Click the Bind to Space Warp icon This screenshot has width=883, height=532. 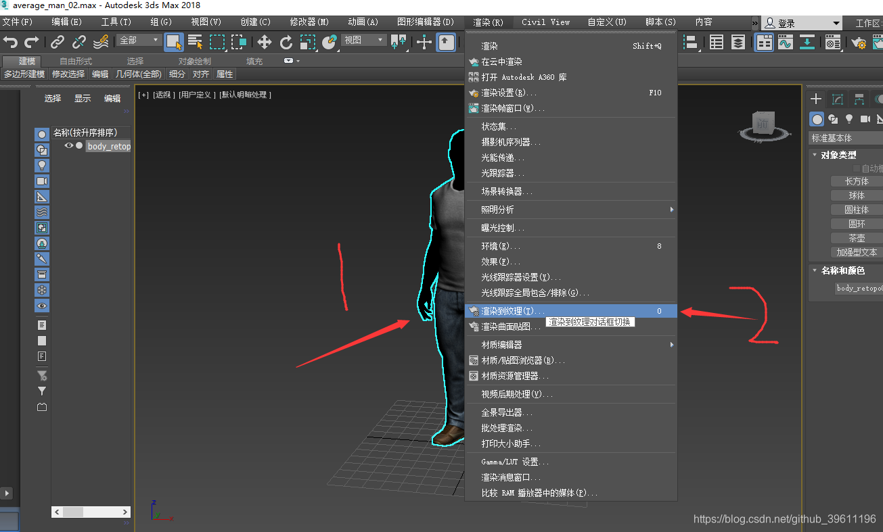pos(101,43)
